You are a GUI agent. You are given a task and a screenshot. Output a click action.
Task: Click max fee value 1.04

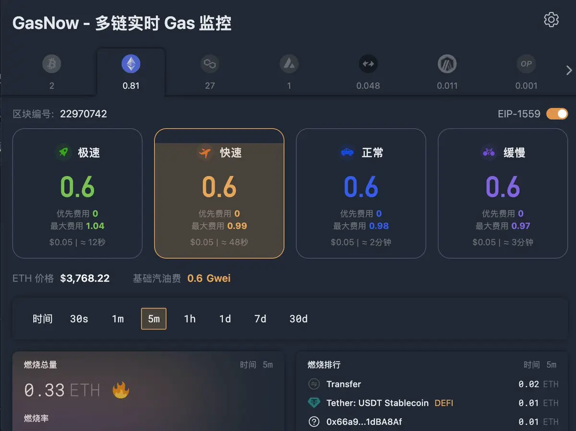[95, 226]
